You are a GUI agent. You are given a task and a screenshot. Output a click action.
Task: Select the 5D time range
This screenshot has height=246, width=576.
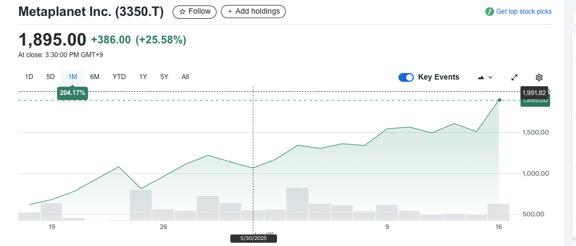click(x=51, y=77)
